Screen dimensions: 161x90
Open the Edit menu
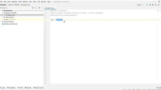pos(5,2)
